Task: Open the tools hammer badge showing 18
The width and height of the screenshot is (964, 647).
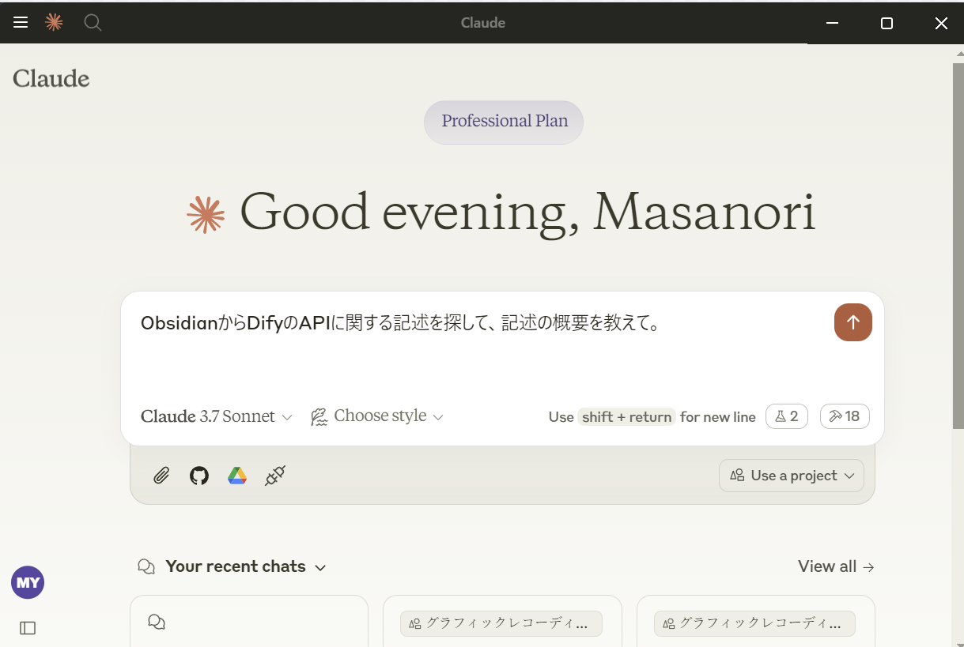Action: pyautogui.click(x=845, y=416)
